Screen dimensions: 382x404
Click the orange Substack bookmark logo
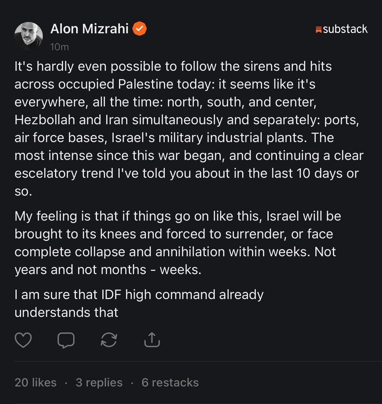coord(319,29)
